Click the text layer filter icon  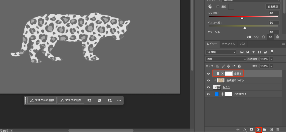[x=254, y=52]
